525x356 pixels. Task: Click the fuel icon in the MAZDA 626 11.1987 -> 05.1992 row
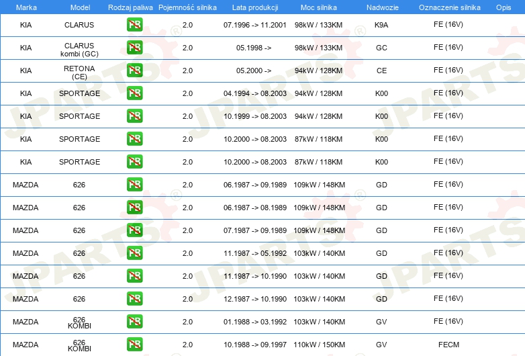click(134, 253)
